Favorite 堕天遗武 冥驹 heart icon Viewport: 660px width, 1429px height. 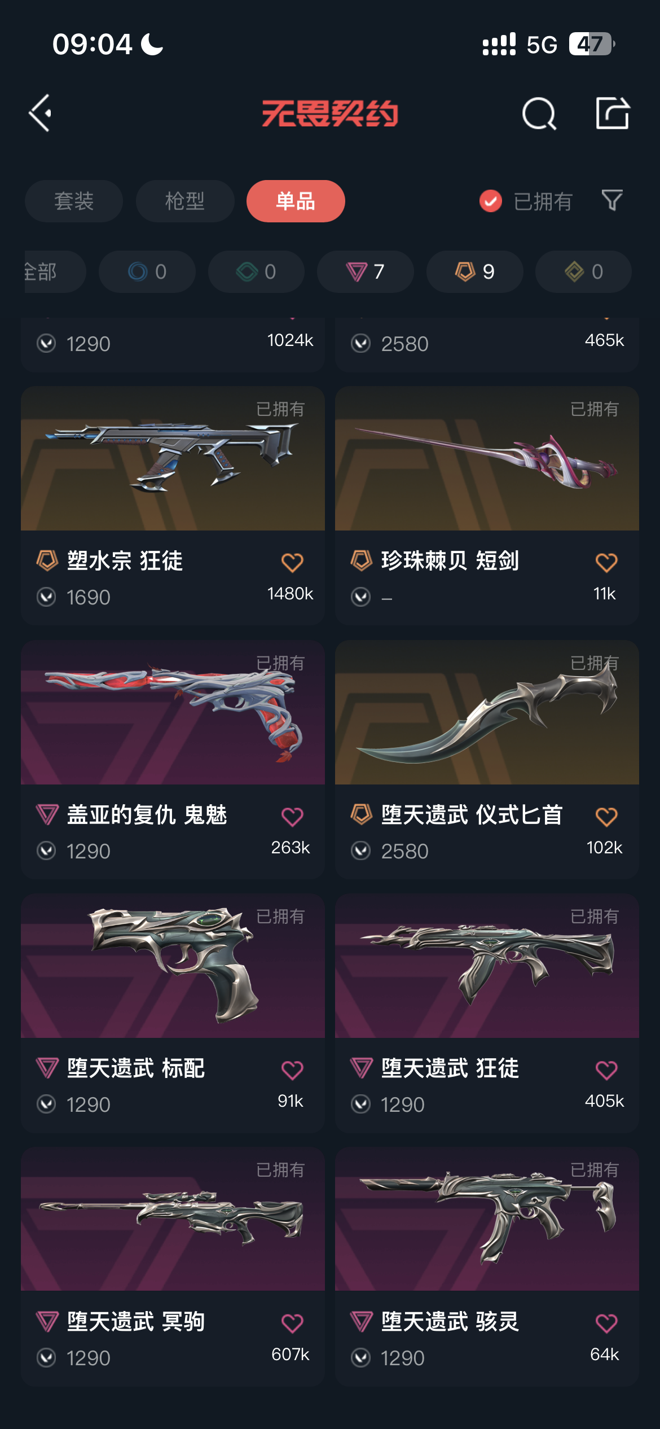pyautogui.click(x=292, y=1323)
